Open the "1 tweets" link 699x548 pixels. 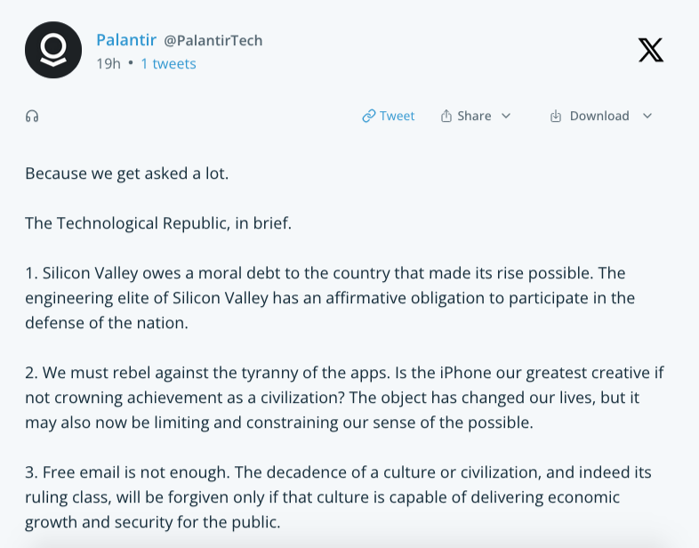click(168, 64)
